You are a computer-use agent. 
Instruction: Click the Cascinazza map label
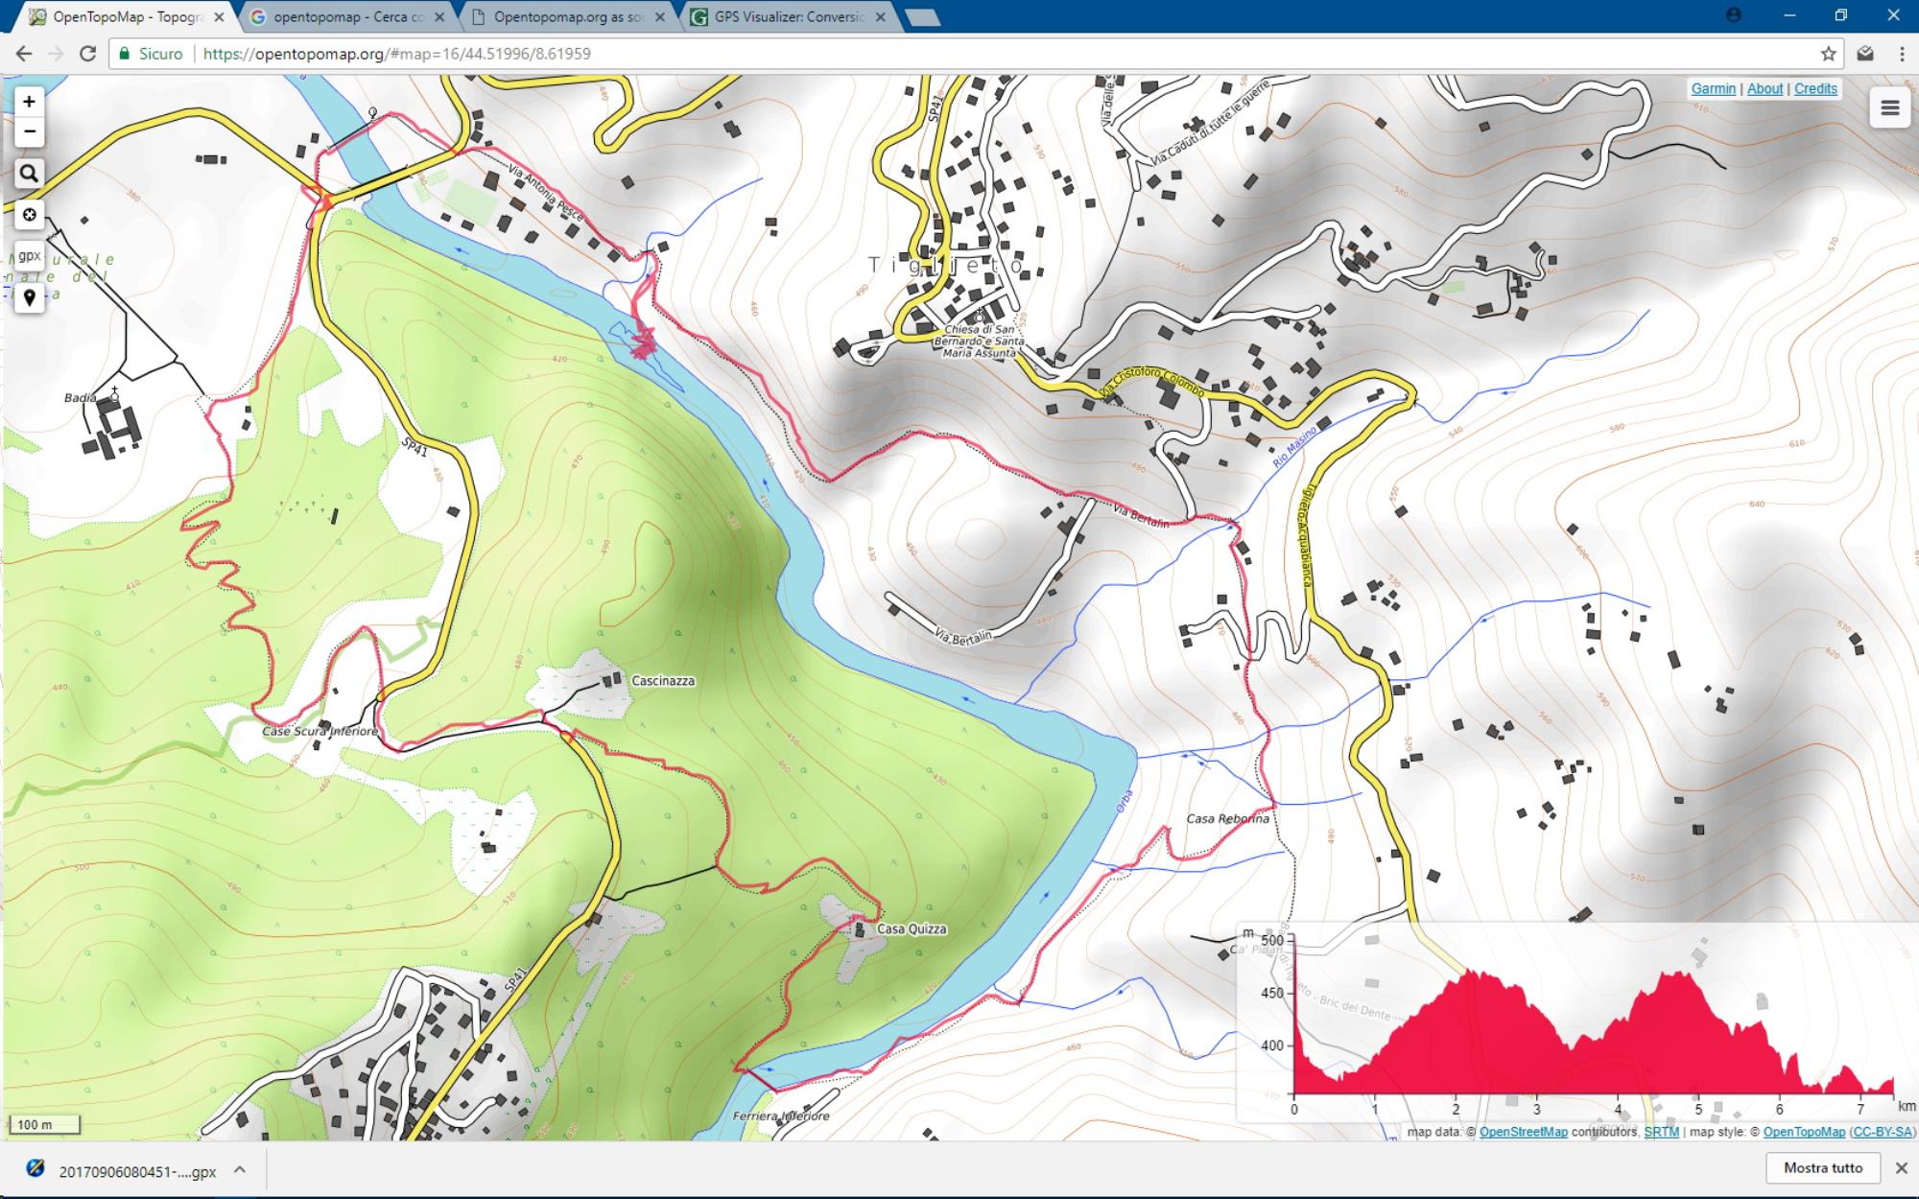(x=663, y=681)
